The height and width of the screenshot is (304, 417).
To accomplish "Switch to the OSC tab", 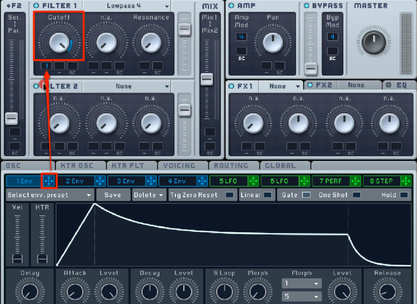I will click(x=28, y=165).
